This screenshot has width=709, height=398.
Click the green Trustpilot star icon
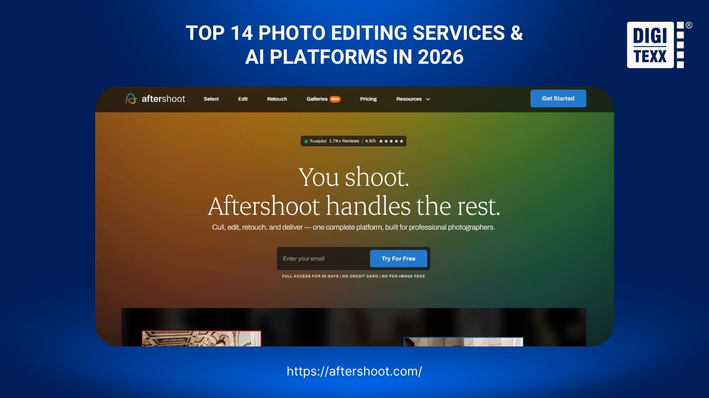pyautogui.click(x=306, y=141)
